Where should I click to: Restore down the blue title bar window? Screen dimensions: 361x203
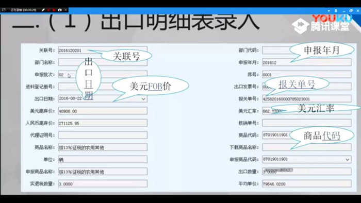click(351, 11)
